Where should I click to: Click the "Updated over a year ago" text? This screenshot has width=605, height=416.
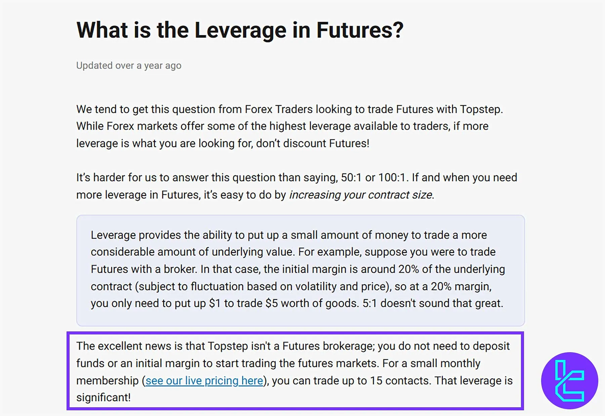tap(129, 65)
